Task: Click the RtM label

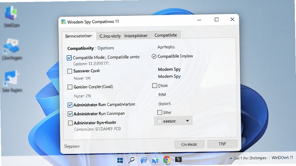Action: pyautogui.click(x=162, y=95)
